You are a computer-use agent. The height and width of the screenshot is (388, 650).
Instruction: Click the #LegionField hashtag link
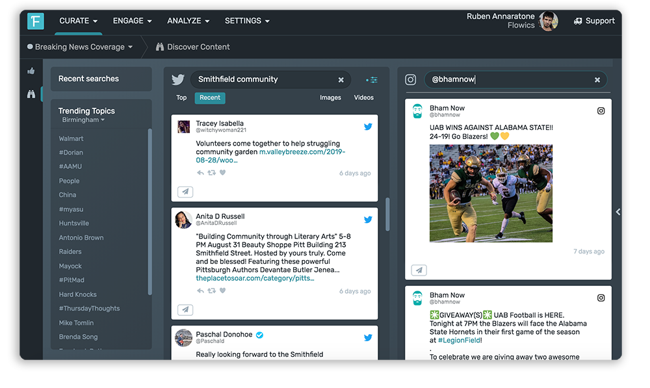coord(460,341)
